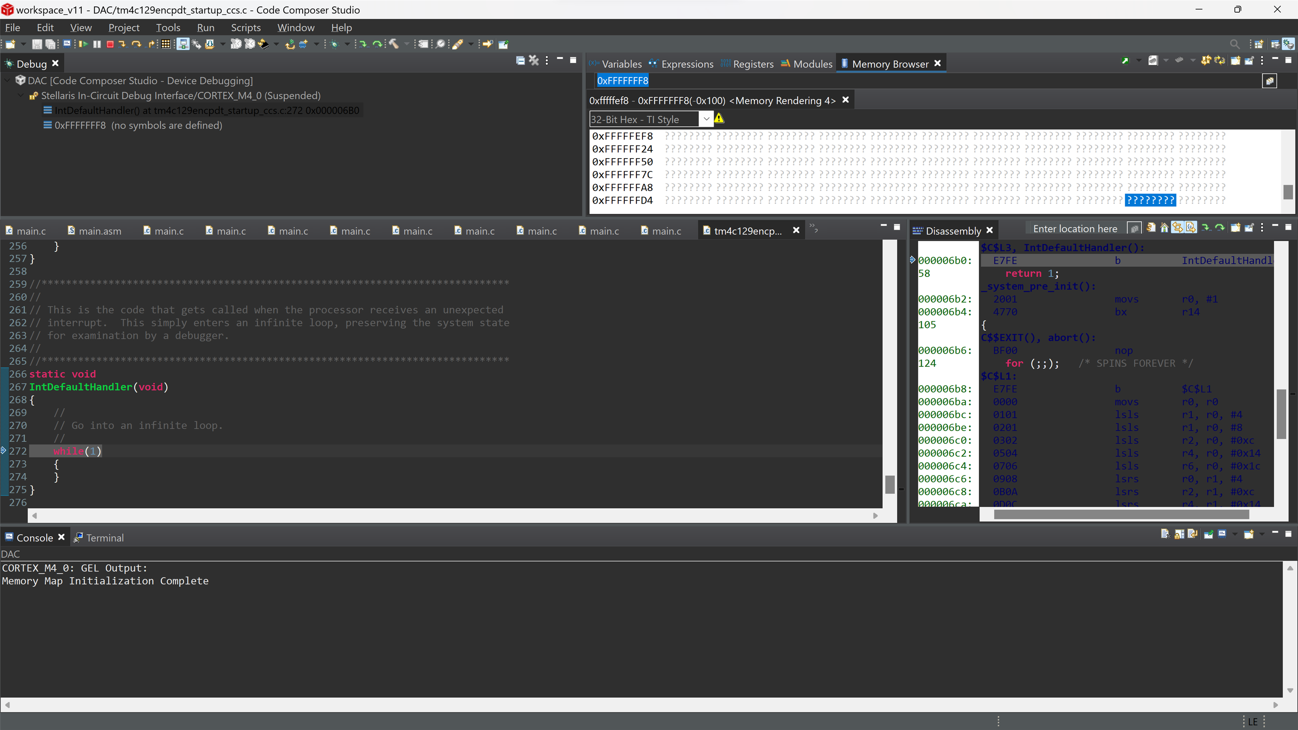
Task: Click the Save All icon in toolbar
Action: pyautogui.click(x=50, y=44)
